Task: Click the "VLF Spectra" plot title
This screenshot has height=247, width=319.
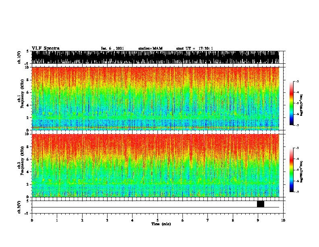Action: tap(46, 48)
